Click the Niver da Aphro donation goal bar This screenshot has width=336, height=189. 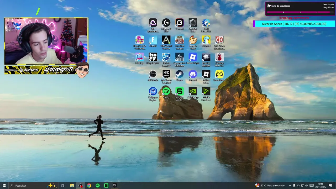pos(294,24)
